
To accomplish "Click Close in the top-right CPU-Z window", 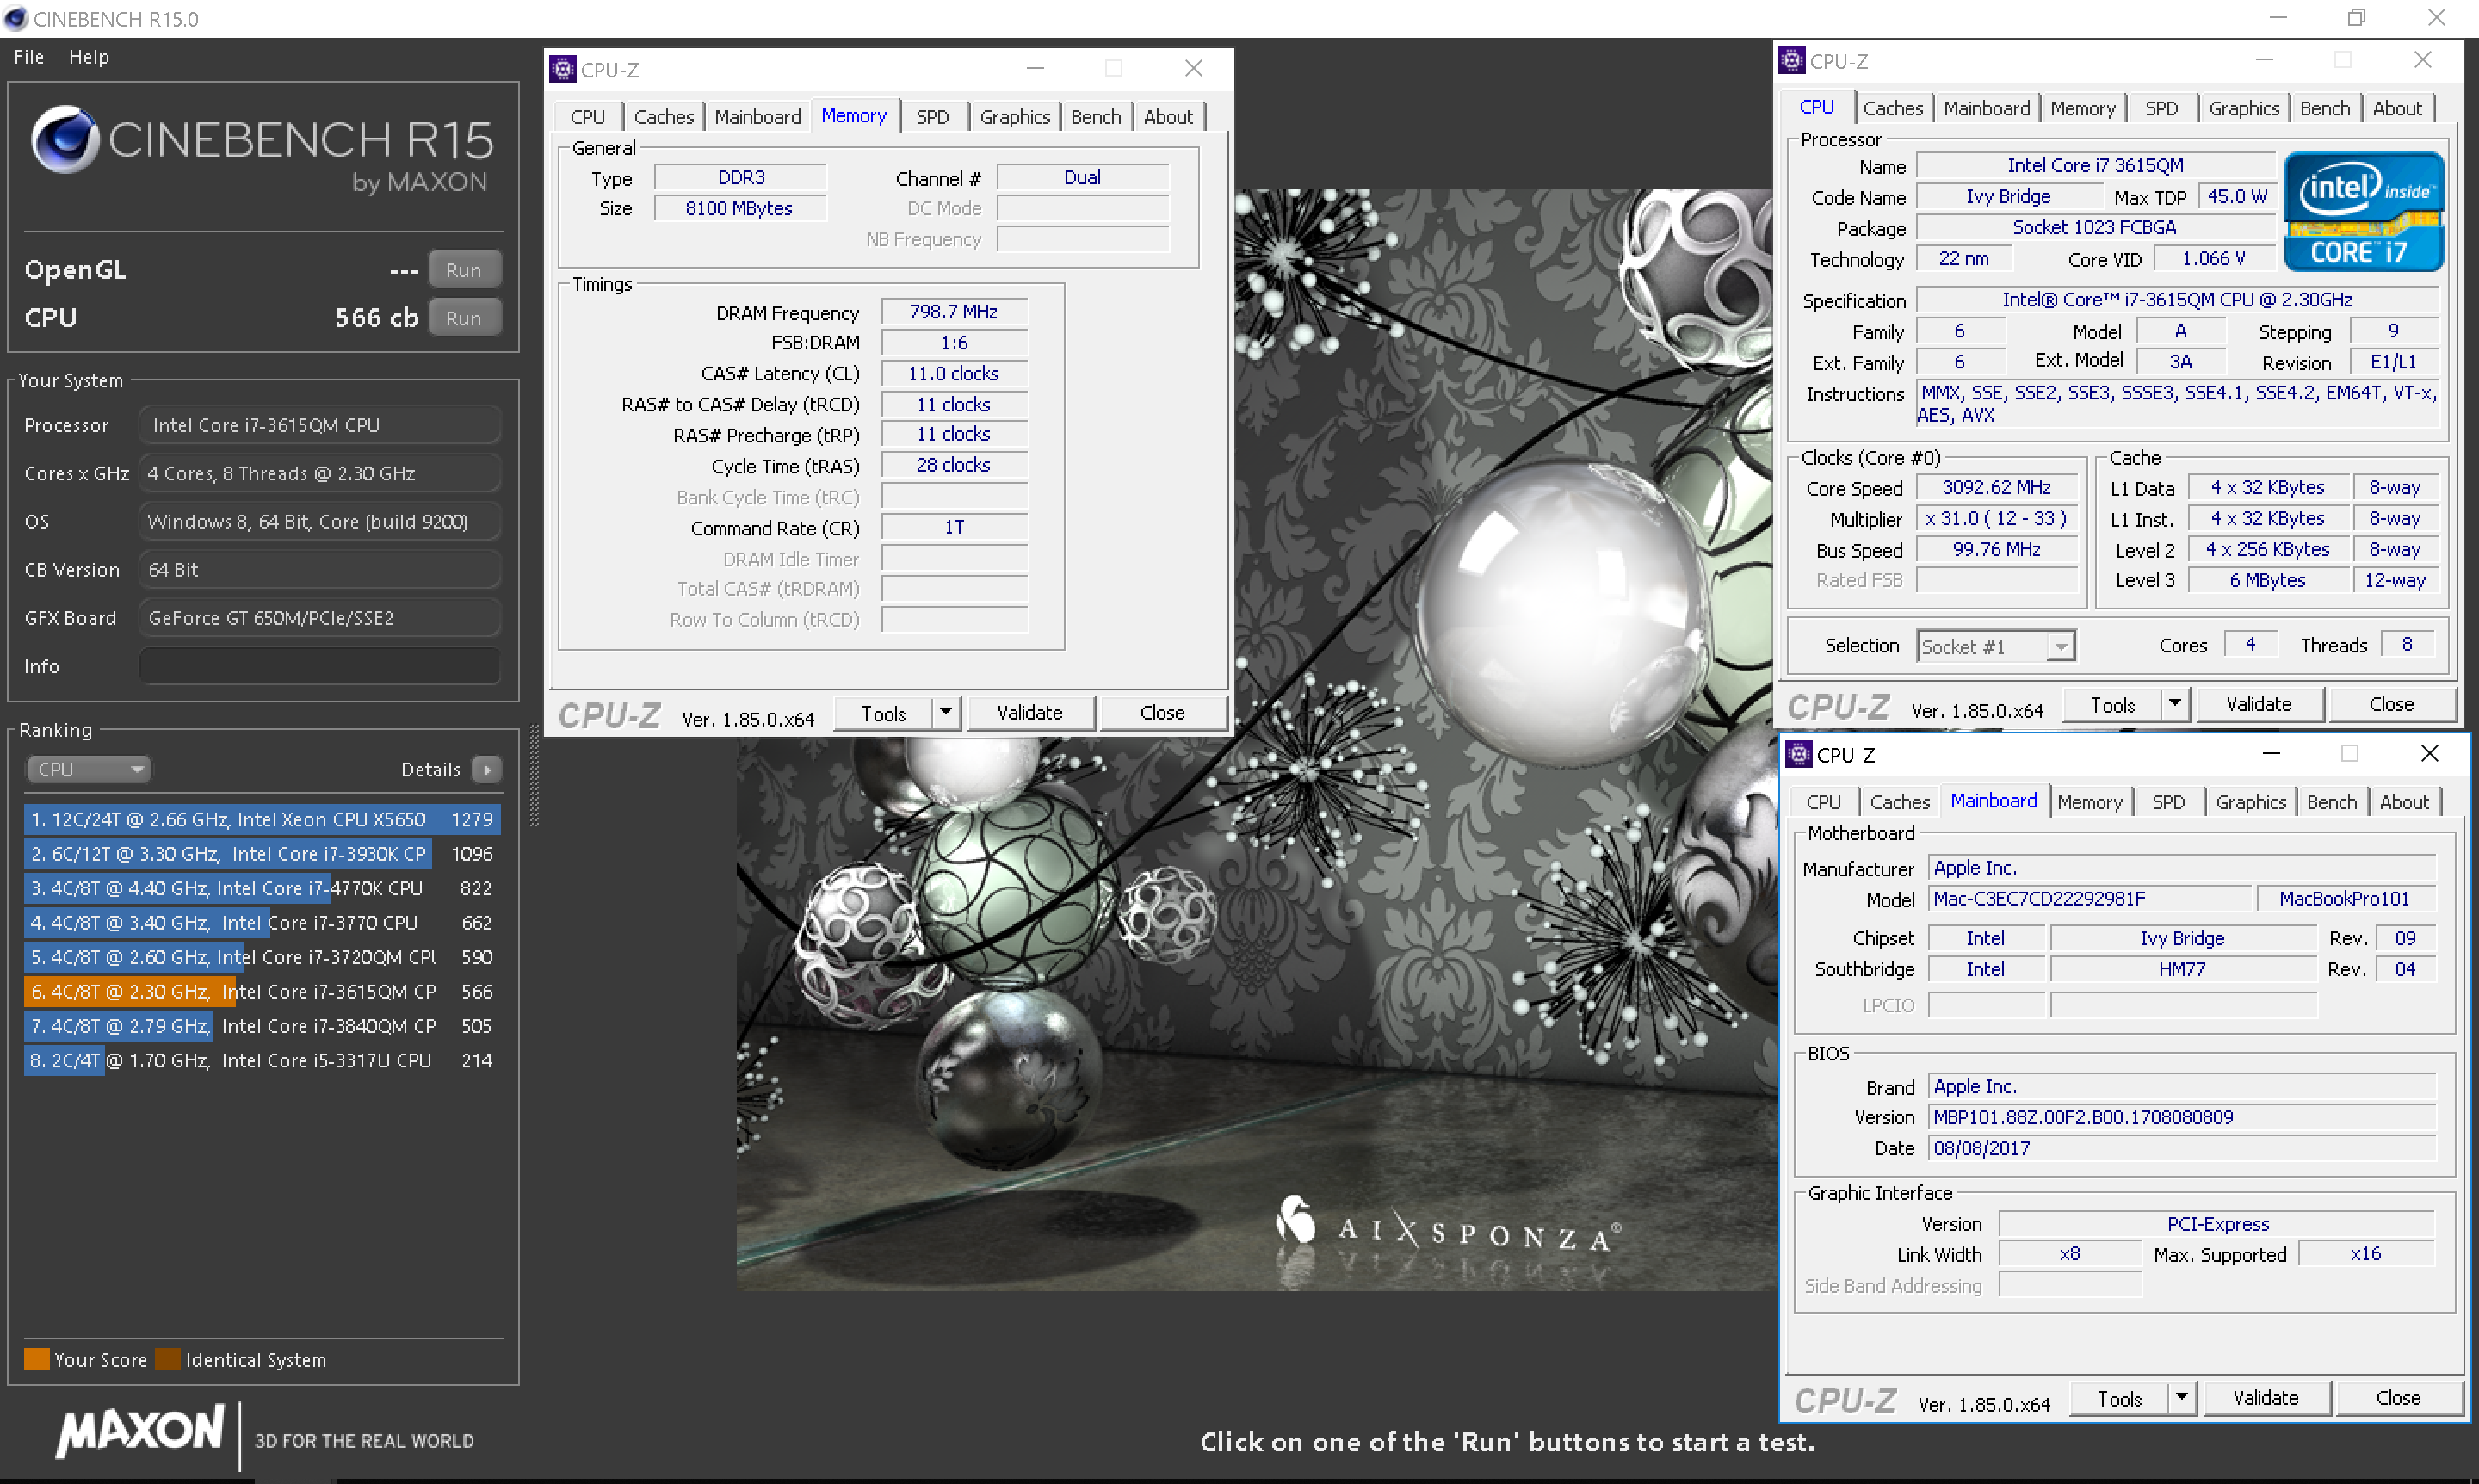I will [x=2391, y=704].
